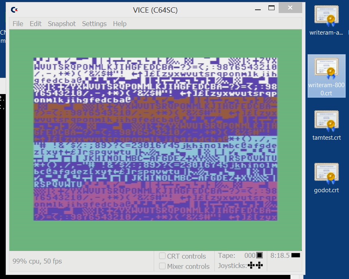Click the drive LED next to 8:18.5
Screen dimensions: 349x279
pyautogui.click(x=296, y=255)
